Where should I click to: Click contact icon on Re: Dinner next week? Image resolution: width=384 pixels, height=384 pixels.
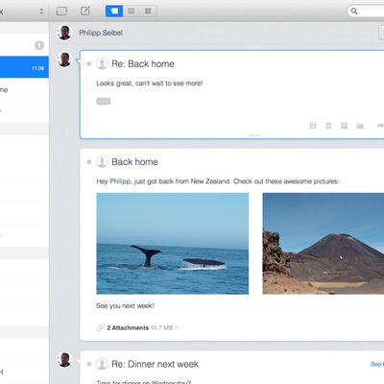102,364
